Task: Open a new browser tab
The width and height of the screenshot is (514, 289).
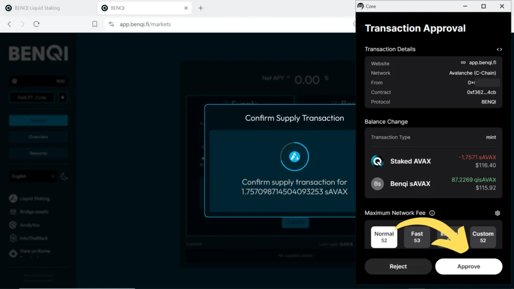Action: (201, 8)
